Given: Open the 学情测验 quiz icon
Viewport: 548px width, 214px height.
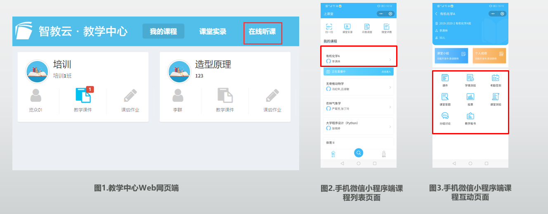Looking at the screenshot, I should click(x=470, y=78).
